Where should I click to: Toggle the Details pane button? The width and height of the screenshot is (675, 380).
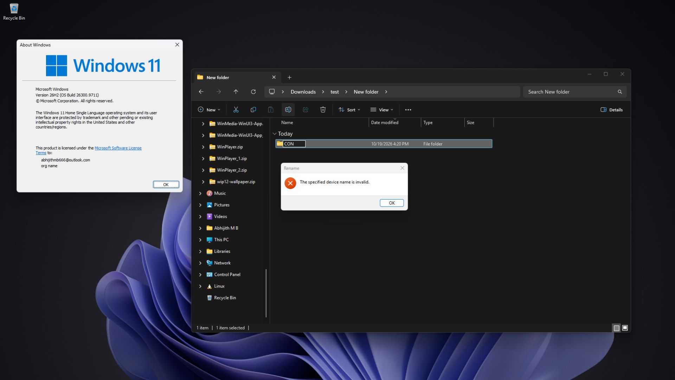[x=612, y=110]
